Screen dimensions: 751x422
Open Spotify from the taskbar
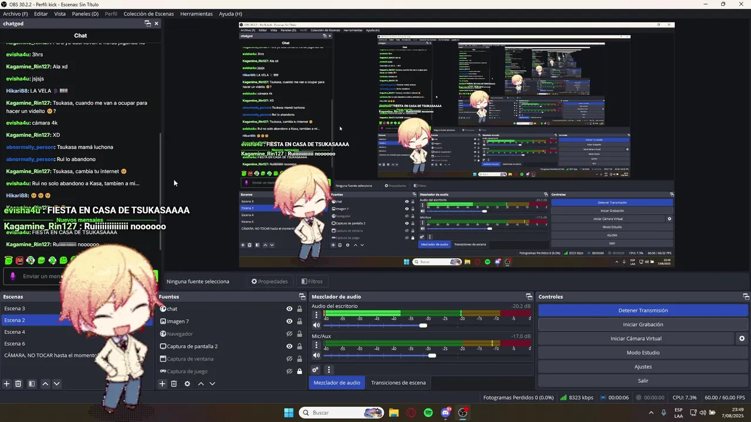pos(428,413)
